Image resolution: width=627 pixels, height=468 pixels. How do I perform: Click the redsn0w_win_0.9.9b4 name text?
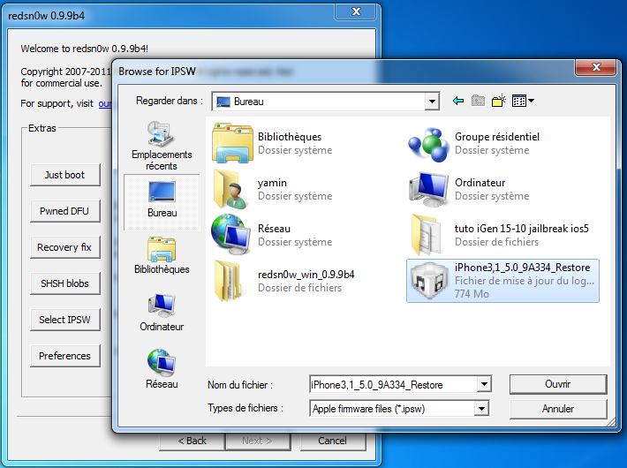point(306,275)
